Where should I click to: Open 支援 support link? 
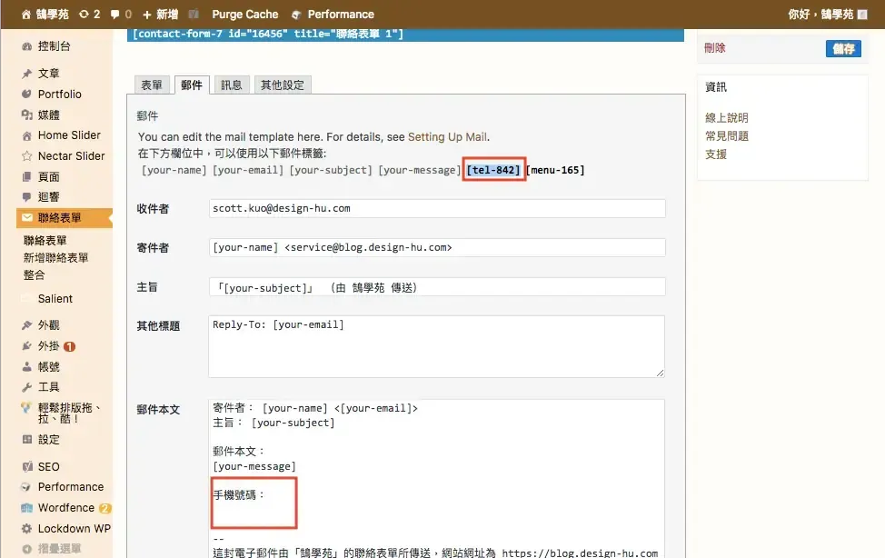point(716,154)
